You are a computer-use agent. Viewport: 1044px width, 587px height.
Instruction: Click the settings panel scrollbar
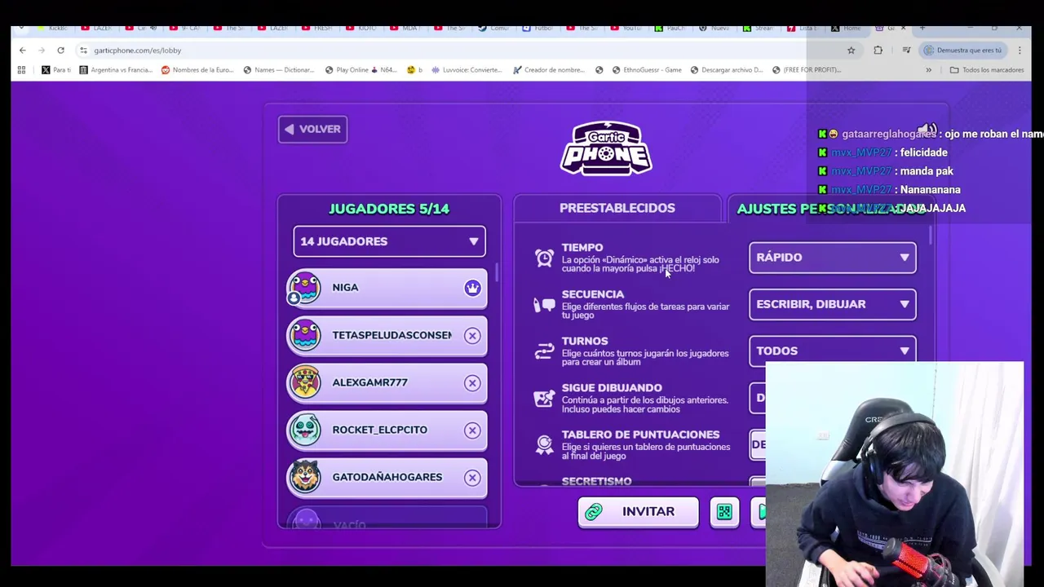[931, 235]
